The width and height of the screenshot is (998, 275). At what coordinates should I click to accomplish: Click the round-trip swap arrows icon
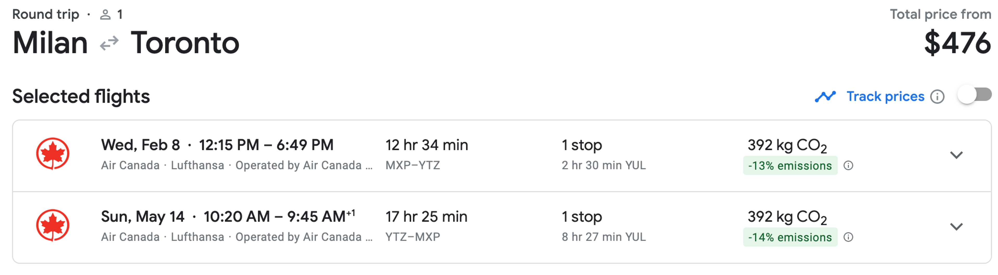pos(109,43)
